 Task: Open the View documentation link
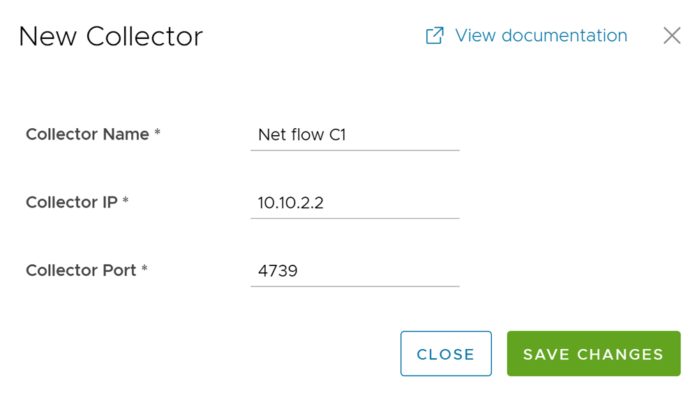(541, 36)
